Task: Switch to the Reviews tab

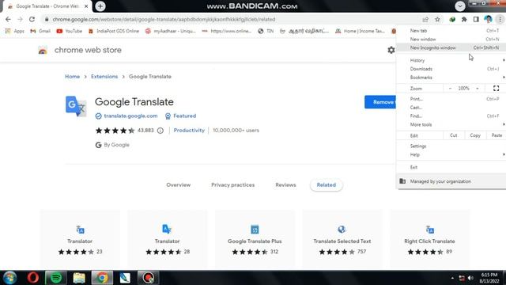Action: click(285, 184)
